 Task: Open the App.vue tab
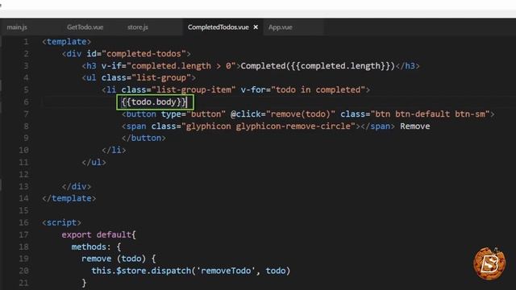coord(280,27)
